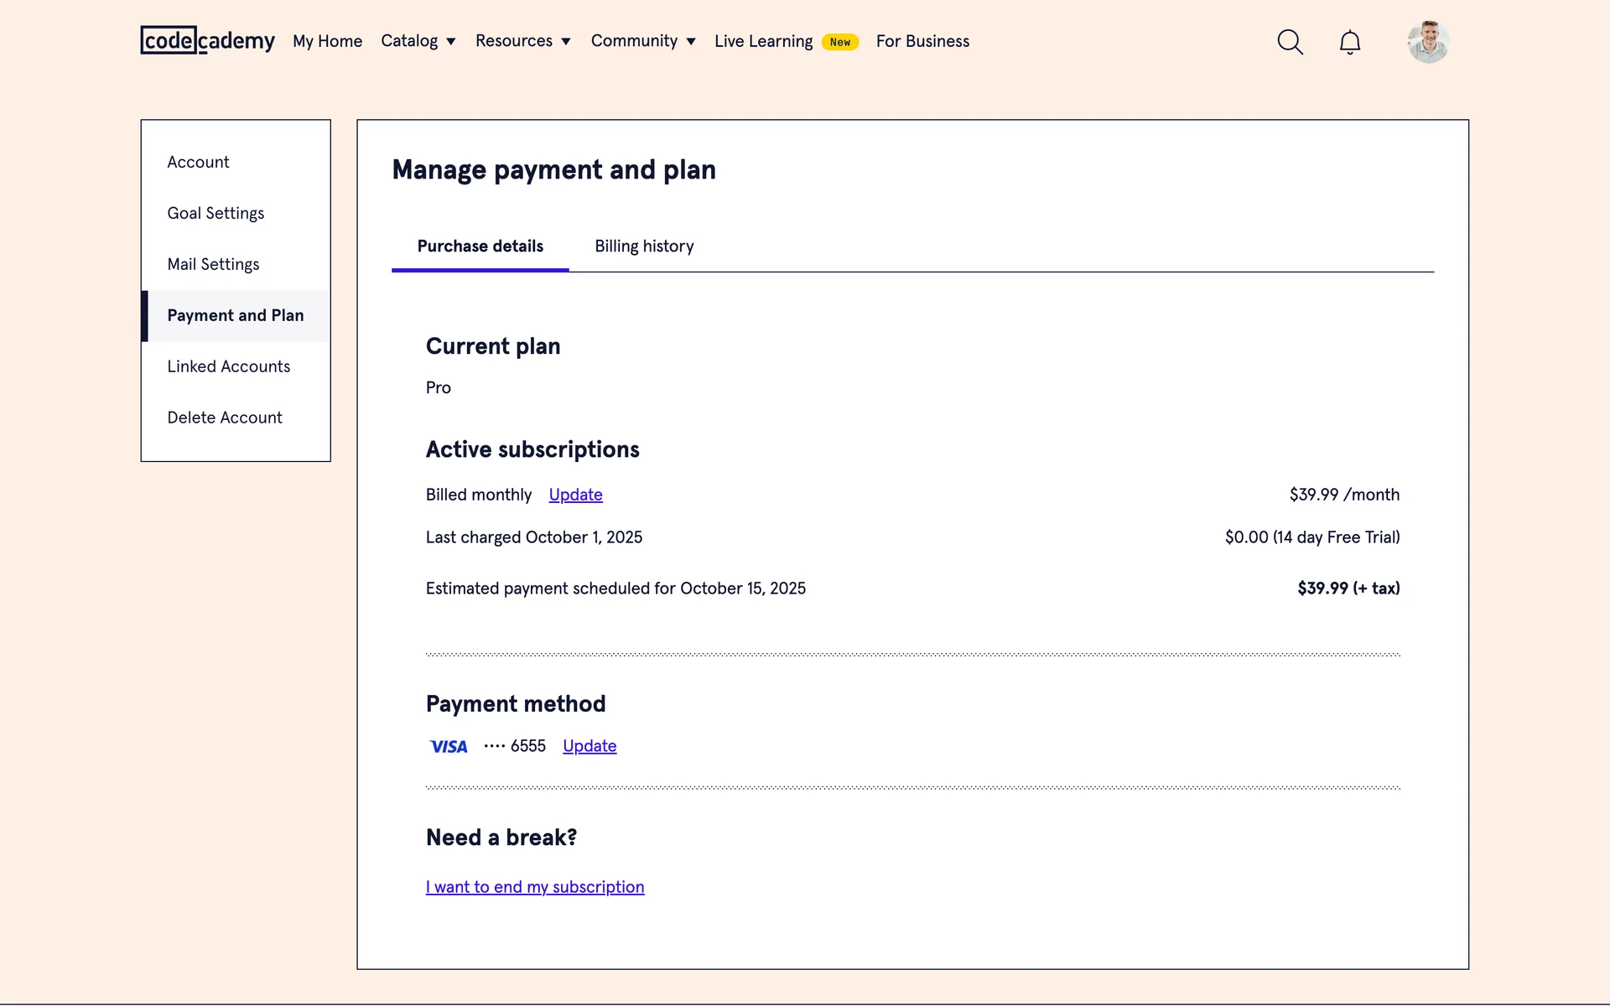Select the Purchase details tab

[480, 246]
